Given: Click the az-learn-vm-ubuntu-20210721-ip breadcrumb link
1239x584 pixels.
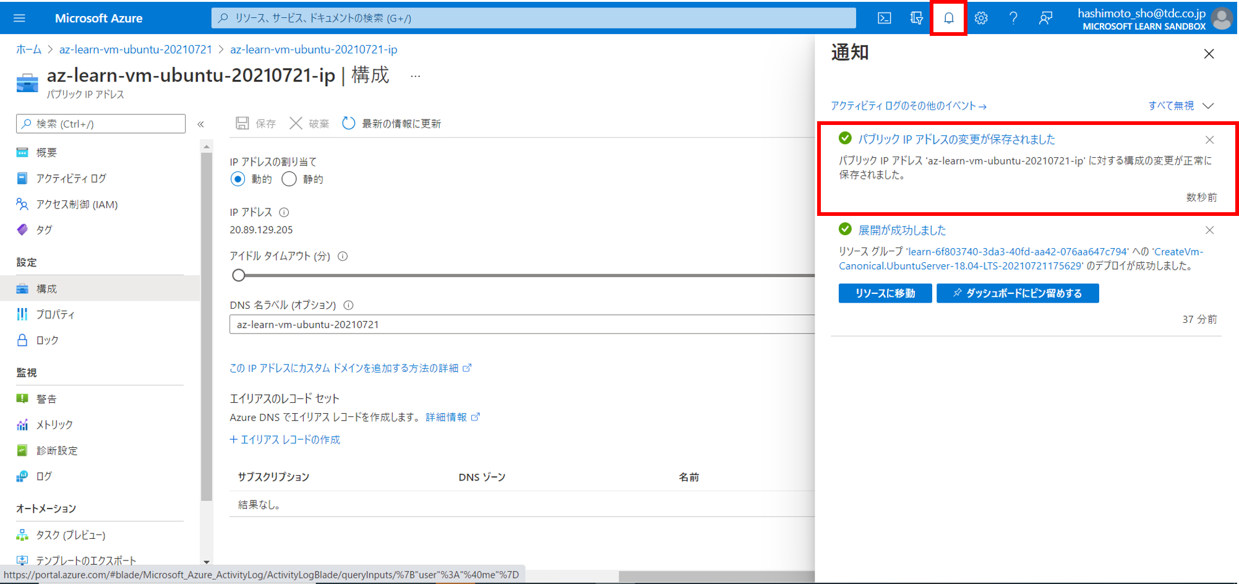Looking at the screenshot, I should point(314,49).
